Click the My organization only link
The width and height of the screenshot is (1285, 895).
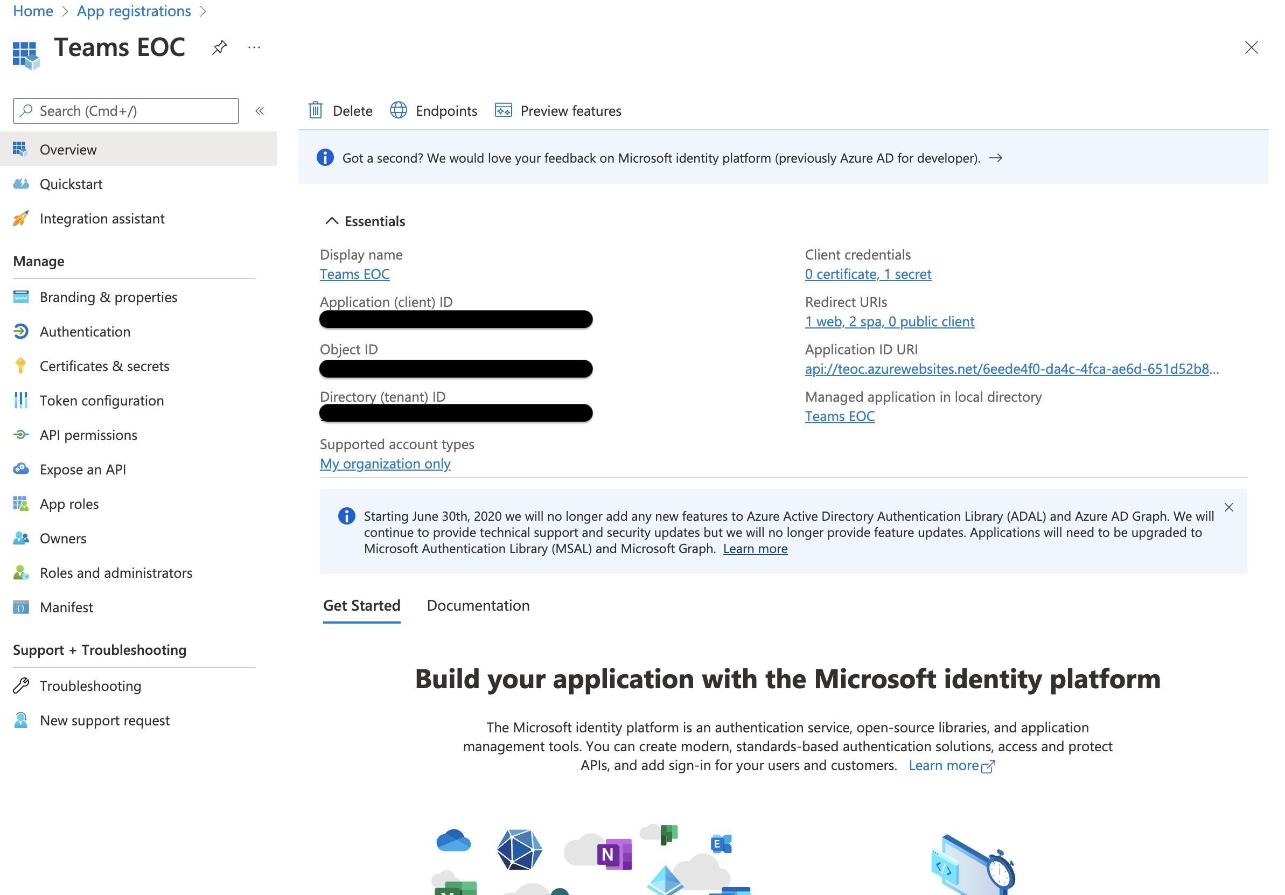click(385, 464)
